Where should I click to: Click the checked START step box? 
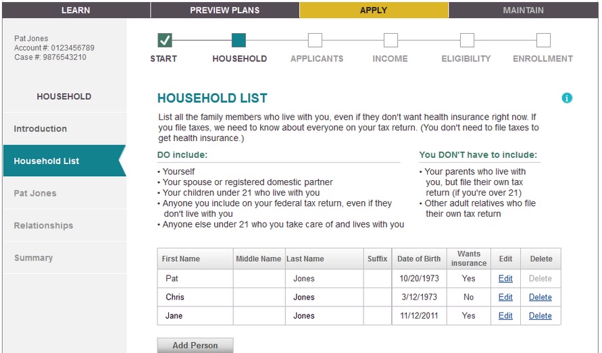point(165,40)
